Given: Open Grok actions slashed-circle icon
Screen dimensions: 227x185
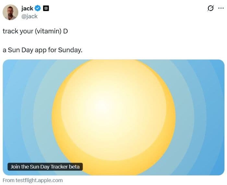Looking at the screenshot, I should coord(210,8).
